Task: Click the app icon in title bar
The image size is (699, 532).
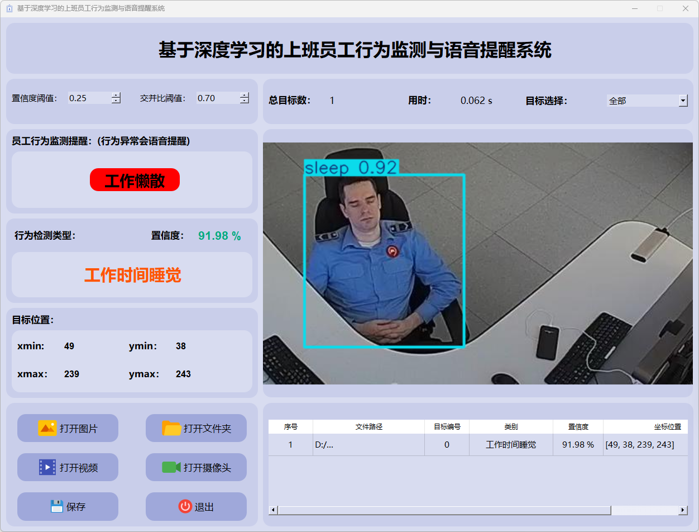Action: [x=8, y=8]
